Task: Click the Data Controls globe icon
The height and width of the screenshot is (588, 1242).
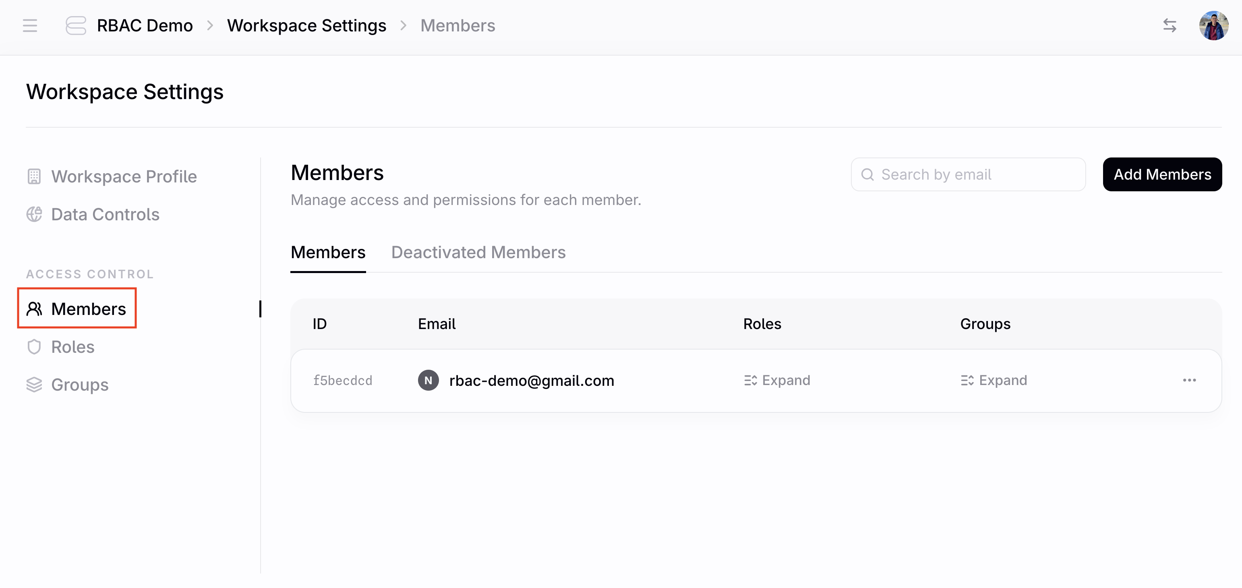Action: (x=34, y=215)
